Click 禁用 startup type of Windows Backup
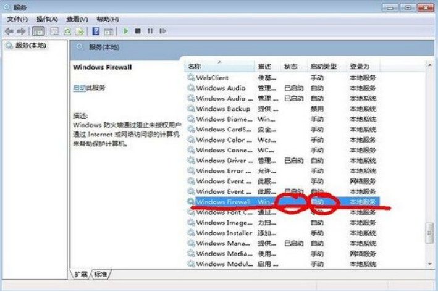Image resolution: width=438 pixels, height=292 pixels. tap(317, 109)
